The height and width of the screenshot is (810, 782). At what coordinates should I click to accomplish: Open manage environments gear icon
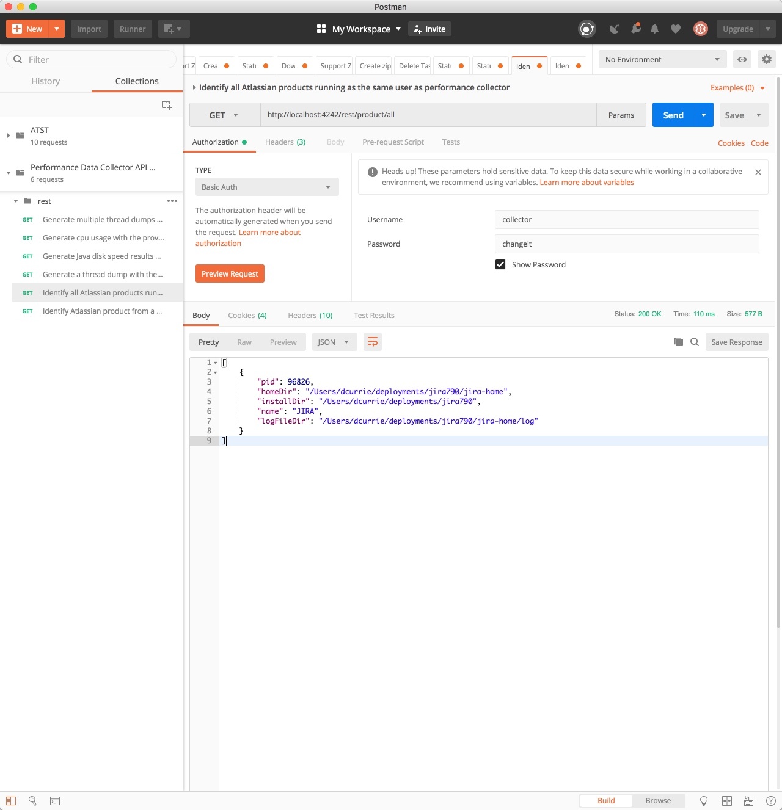766,59
